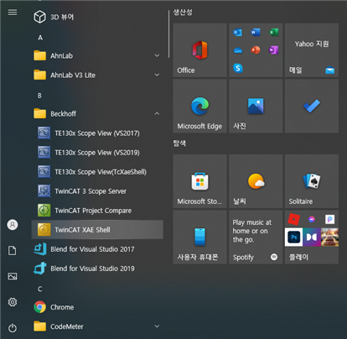Viewport: 347px width, 339px height.
Task: Click the letter A section header
Action: point(40,38)
